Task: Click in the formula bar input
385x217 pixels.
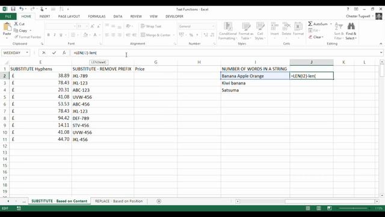Action: [x=224, y=52]
